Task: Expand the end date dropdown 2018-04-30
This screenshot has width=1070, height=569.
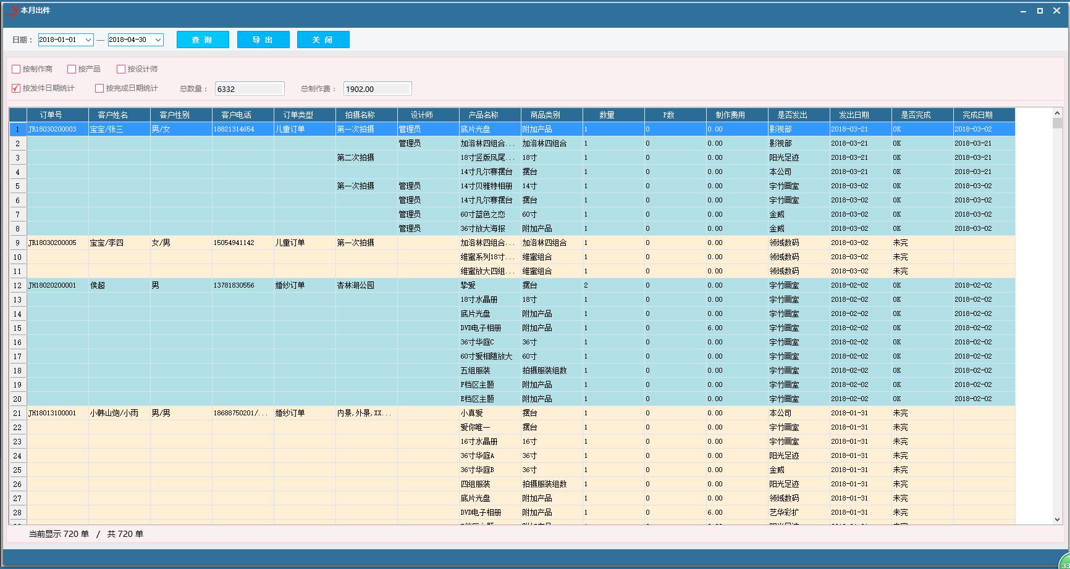Action: [158, 40]
